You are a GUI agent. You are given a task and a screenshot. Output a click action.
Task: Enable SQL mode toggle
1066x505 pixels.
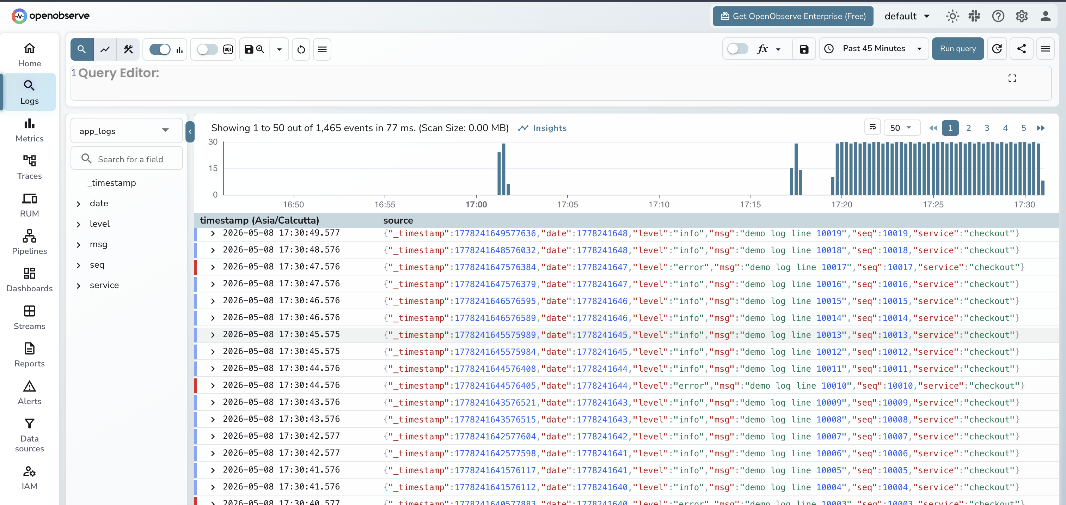[207, 49]
